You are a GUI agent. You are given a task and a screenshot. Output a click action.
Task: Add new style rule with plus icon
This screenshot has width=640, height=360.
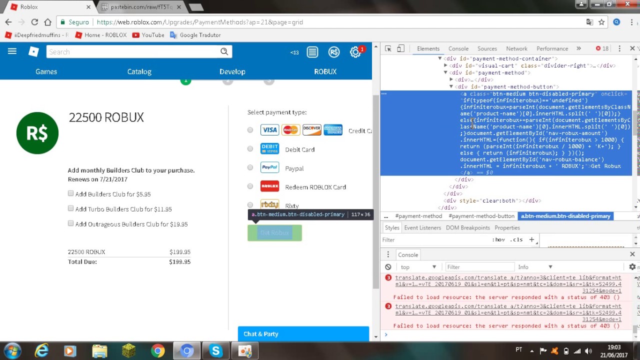pyautogui.click(x=531, y=239)
